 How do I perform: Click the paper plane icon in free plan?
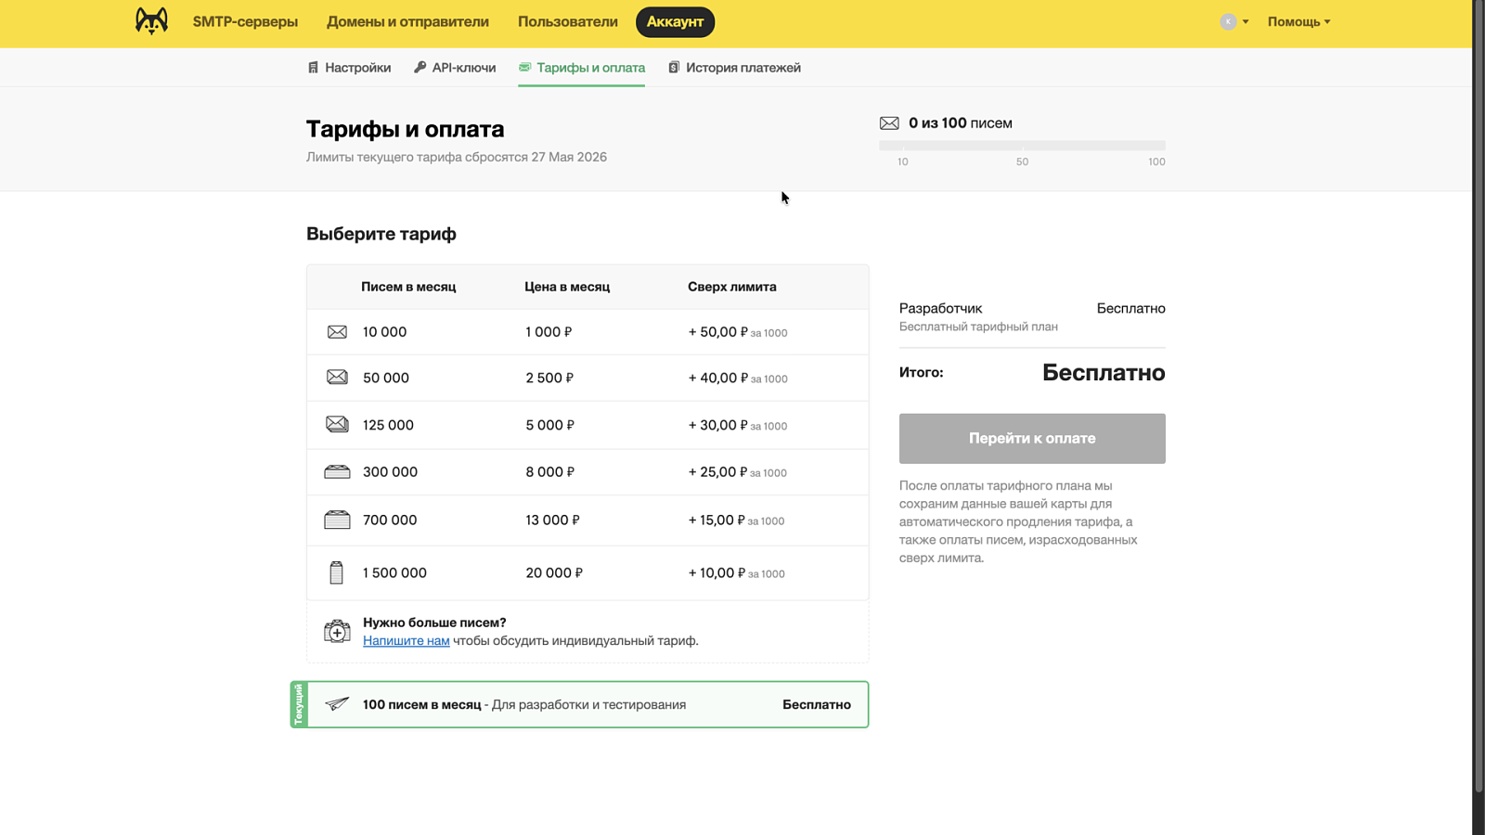[337, 704]
